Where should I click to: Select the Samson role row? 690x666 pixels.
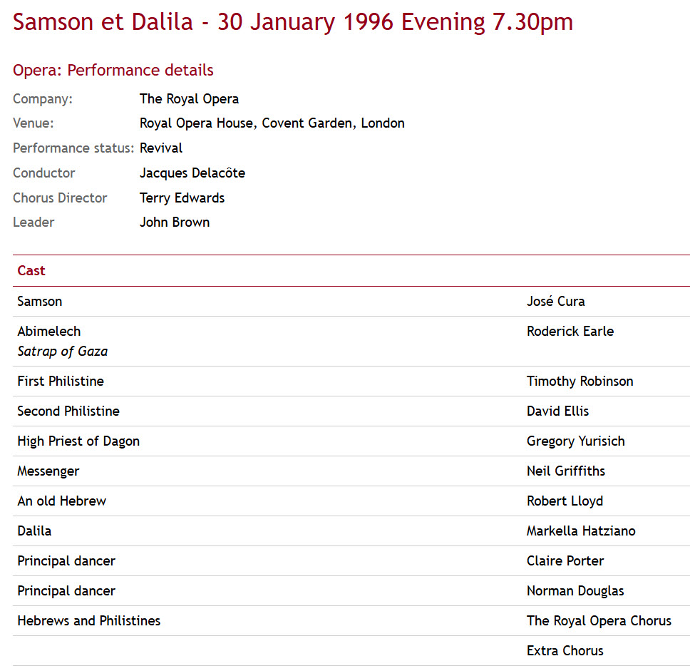click(x=351, y=301)
